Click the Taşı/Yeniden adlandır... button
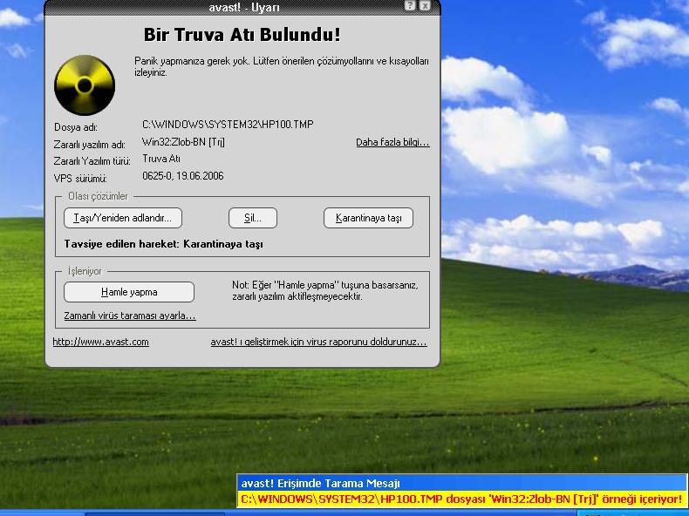Viewport: 689px width, 516px height. click(x=123, y=218)
